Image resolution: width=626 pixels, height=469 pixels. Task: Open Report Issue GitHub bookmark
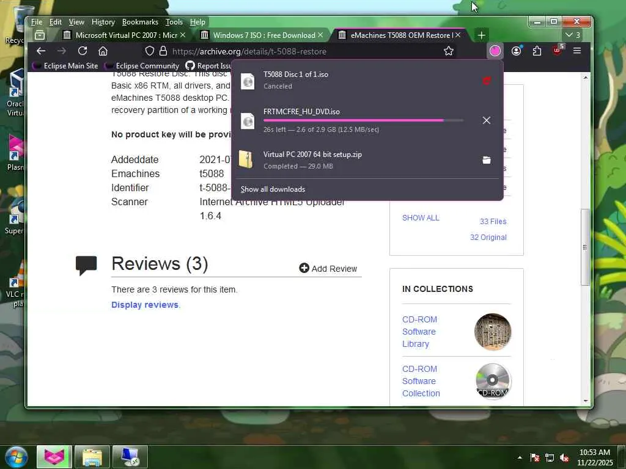pos(208,66)
